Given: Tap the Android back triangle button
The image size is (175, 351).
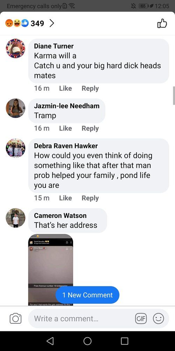Looking at the screenshot, I should point(50,341).
